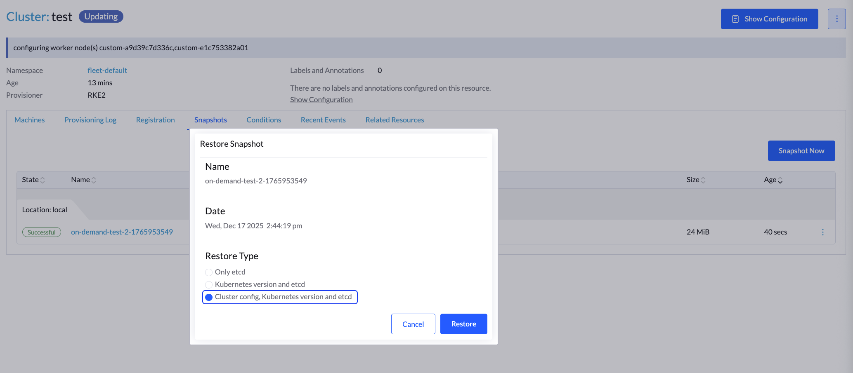Click the document icon in Show Configuration
The width and height of the screenshot is (853, 373).
(735, 19)
